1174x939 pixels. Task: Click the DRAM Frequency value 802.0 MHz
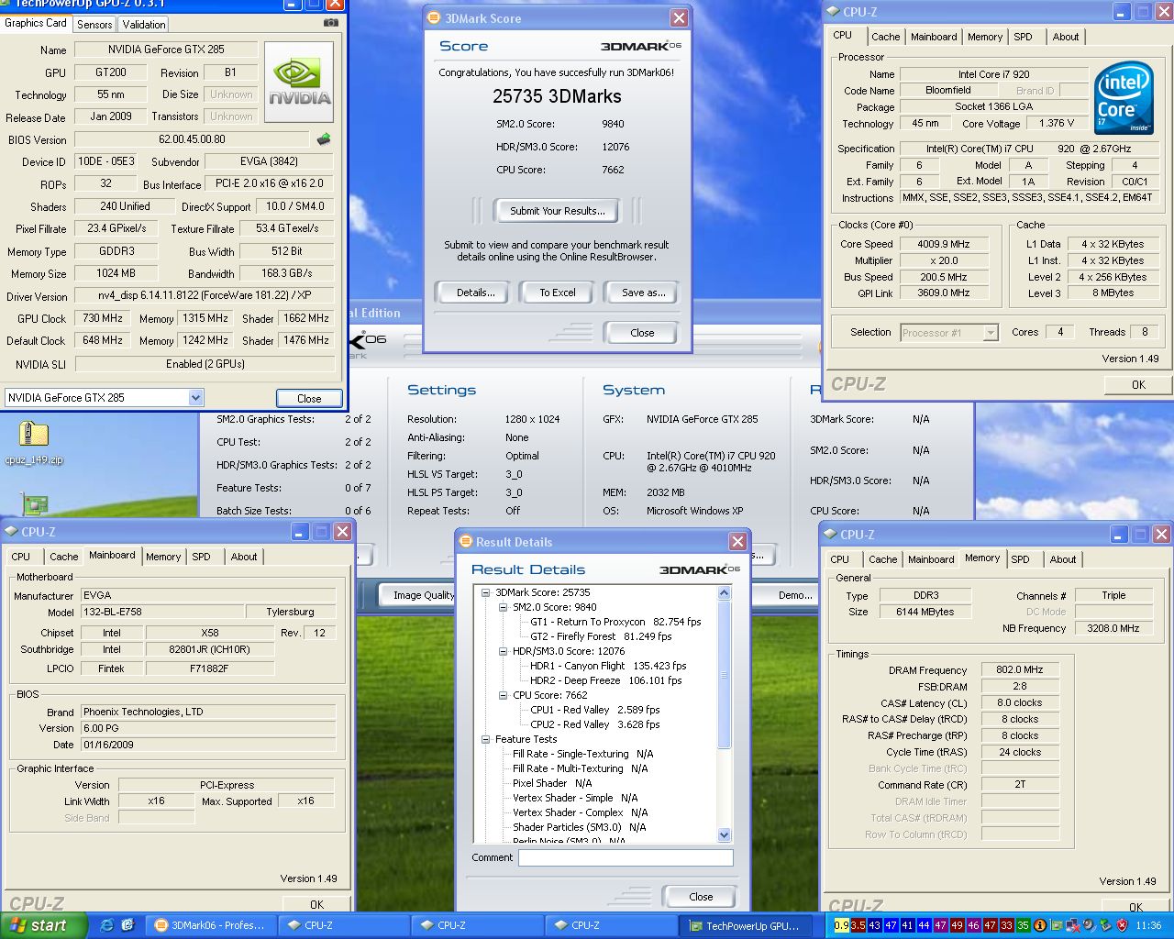[1020, 669]
